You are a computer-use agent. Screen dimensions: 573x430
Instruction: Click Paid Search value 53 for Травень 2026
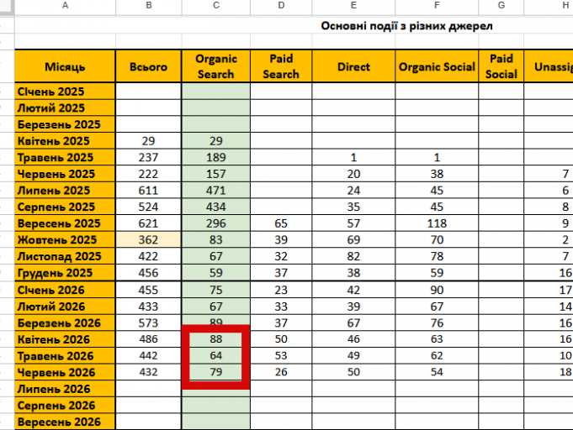click(281, 355)
